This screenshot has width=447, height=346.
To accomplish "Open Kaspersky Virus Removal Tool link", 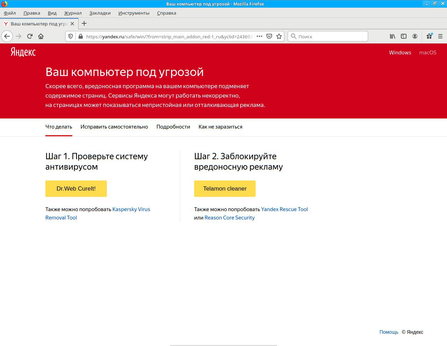I will (x=131, y=209).
